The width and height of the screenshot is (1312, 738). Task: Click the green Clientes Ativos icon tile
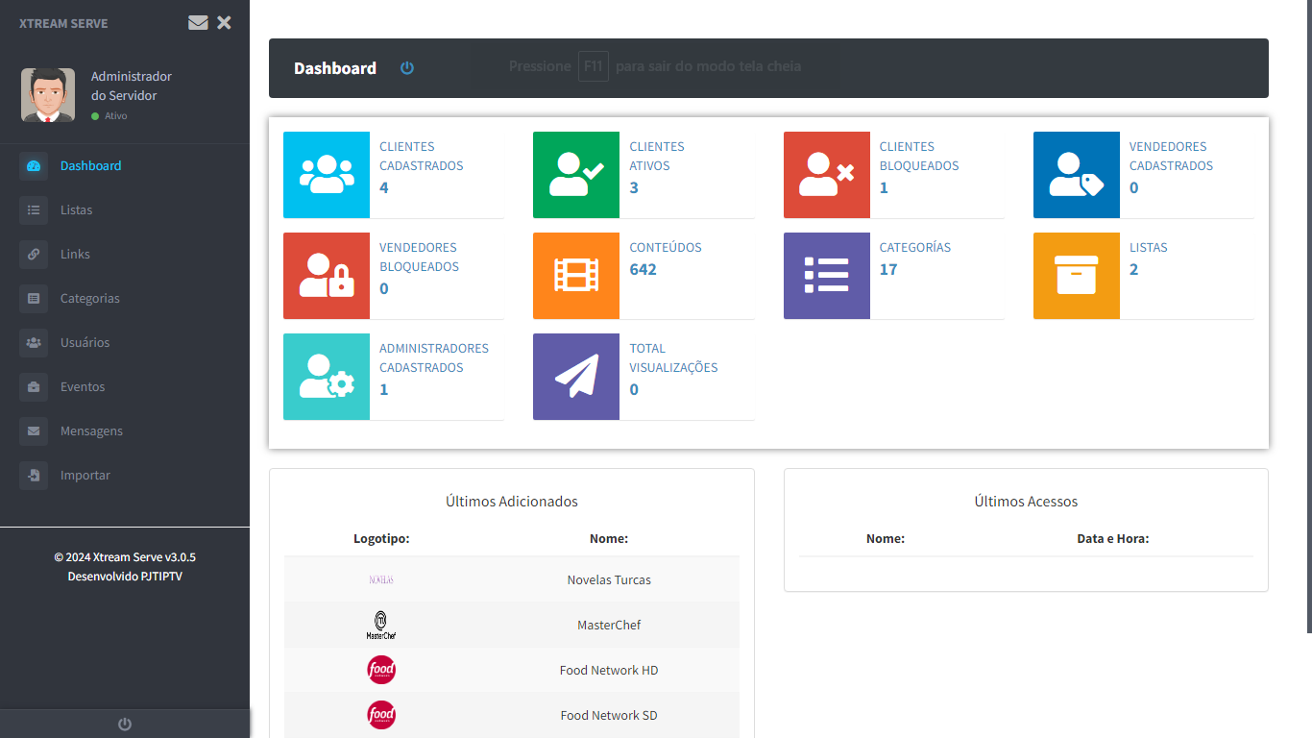pyautogui.click(x=576, y=175)
